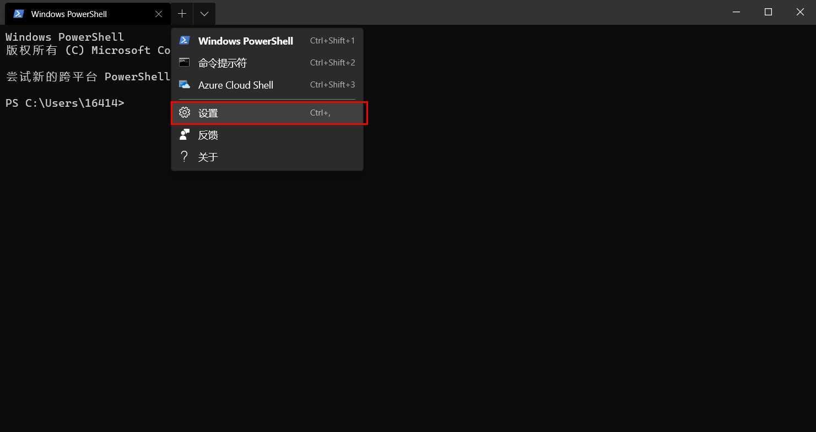Select the Windows PowerShell tab
Viewport: 816px width, 432px height.
(88, 14)
